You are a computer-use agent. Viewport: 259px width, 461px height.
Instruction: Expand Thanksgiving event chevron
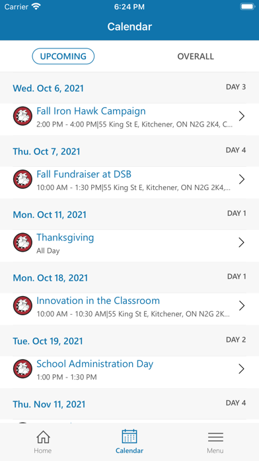click(x=241, y=242)
